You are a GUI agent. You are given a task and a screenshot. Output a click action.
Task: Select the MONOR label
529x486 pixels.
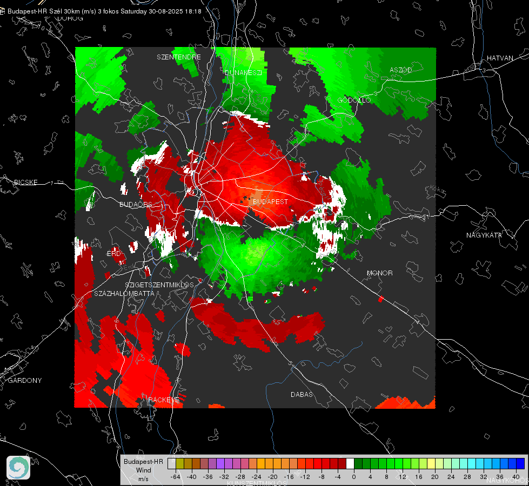point(379,273)
